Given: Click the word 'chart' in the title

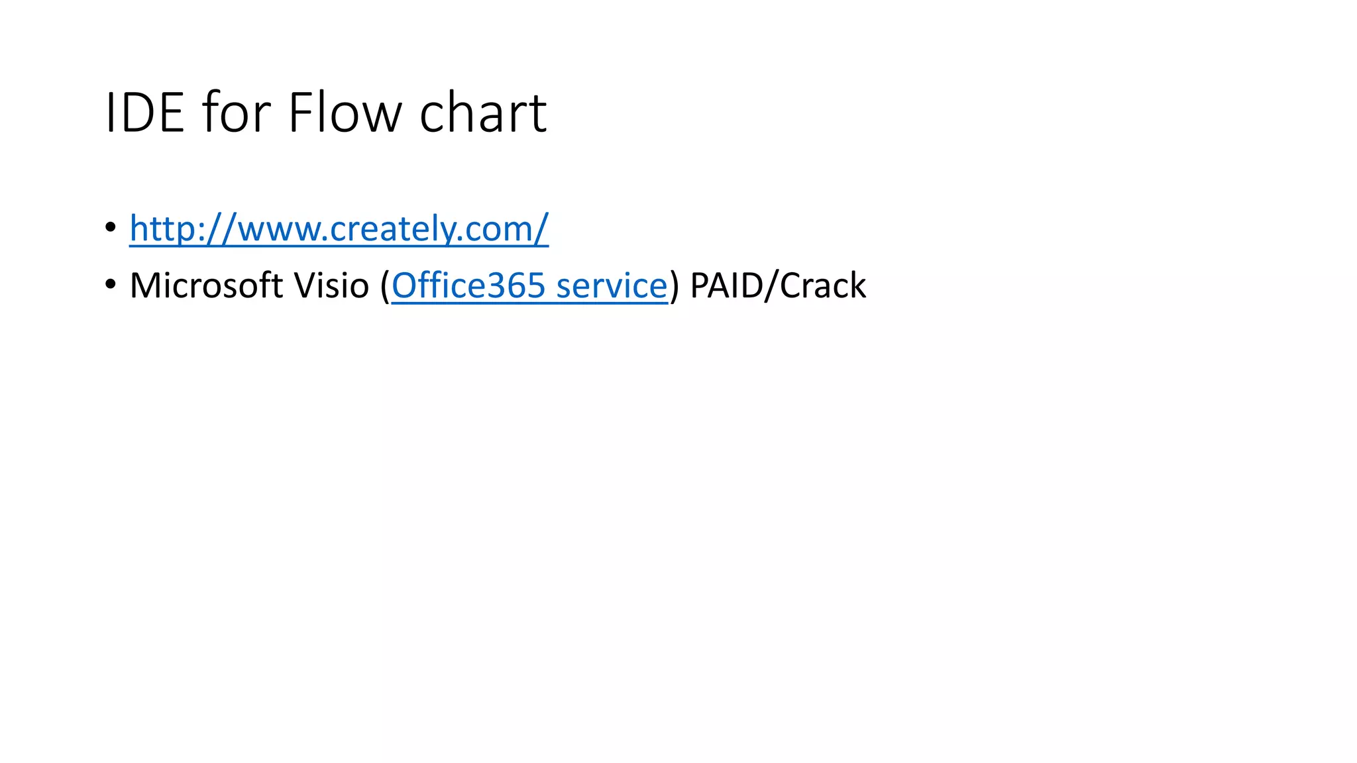Looking at the screenshot, I should [x=482, y=113].
